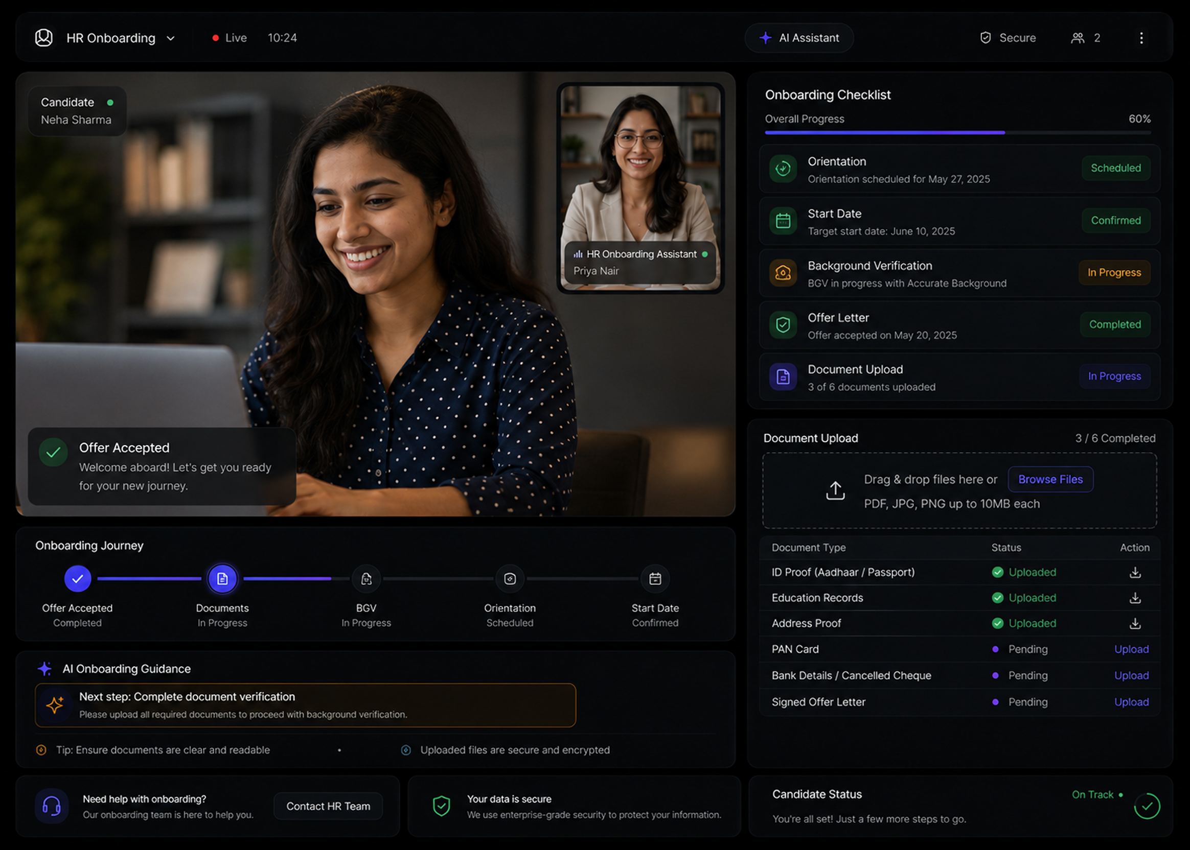Click the audio bars icon beside HR Onboarding Assistant
This screenshot has width=1190, height=850.
pos(578,254)
